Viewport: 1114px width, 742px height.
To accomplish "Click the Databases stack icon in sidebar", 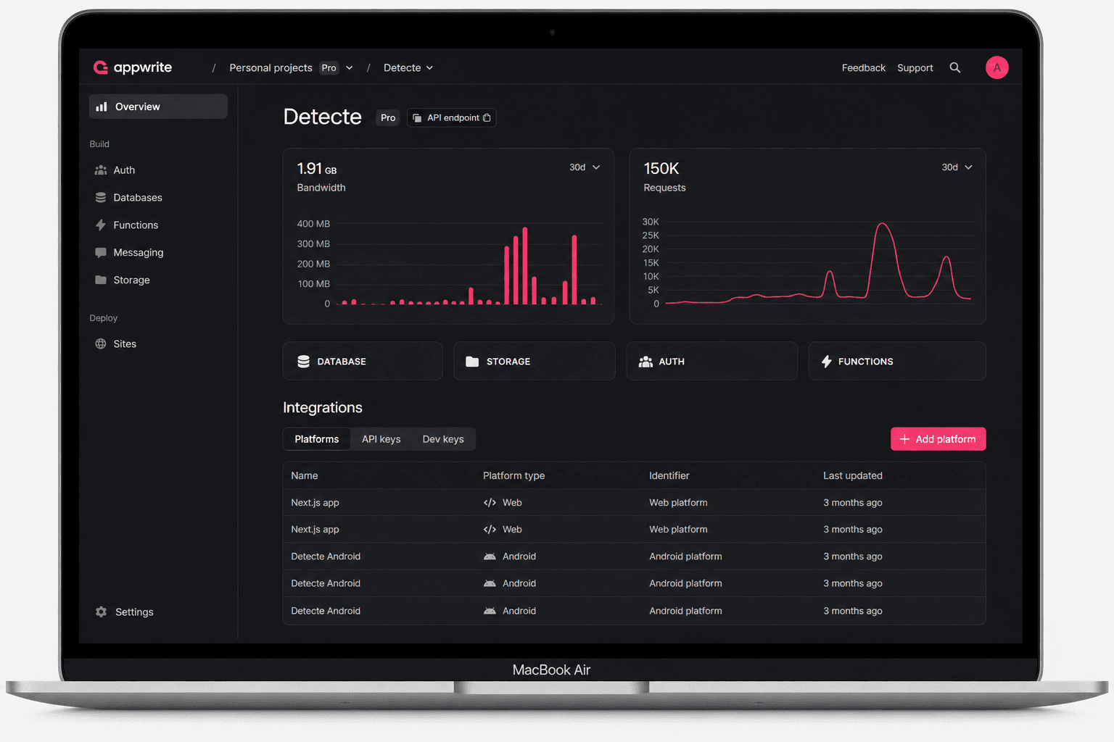I will point(101,198).
